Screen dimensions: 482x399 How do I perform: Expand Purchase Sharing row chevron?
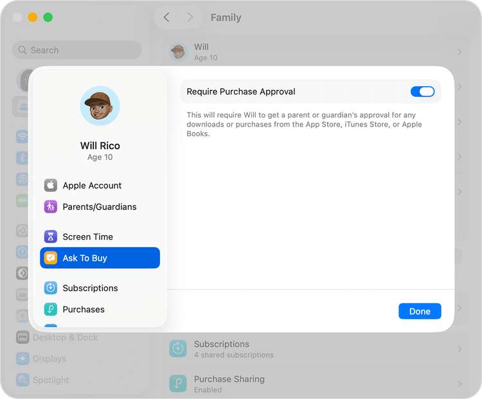460,384
